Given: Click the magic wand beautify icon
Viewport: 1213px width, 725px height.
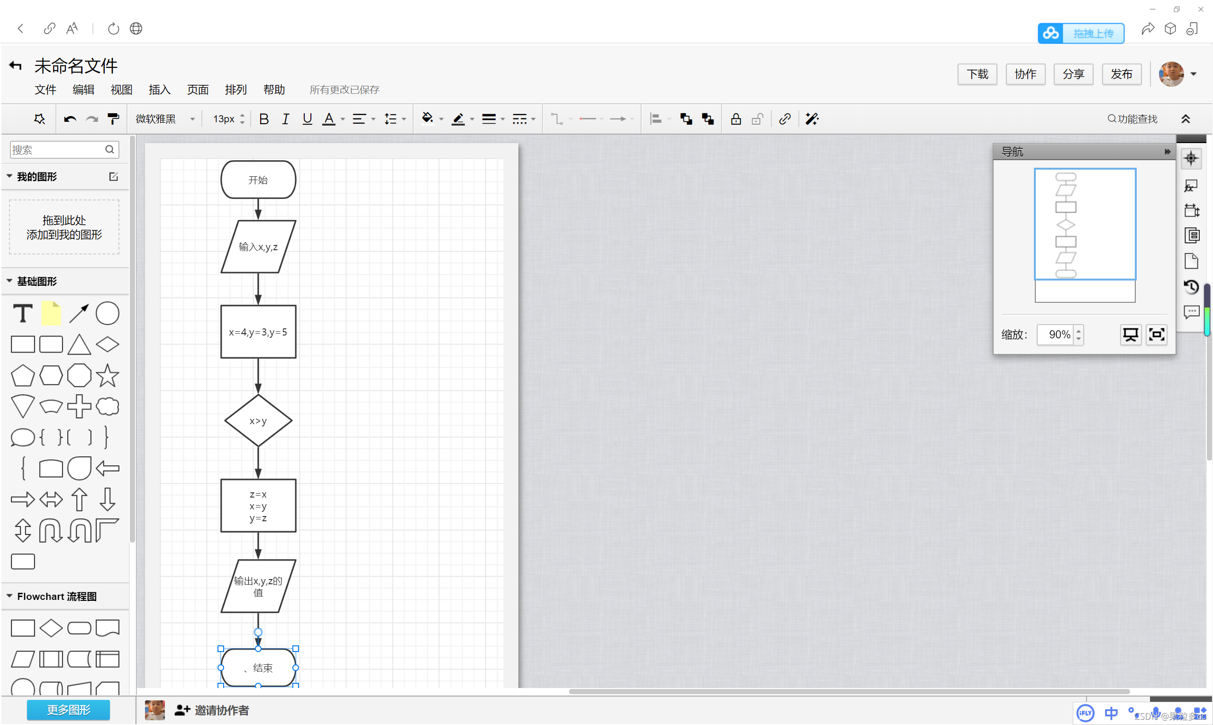Looking at the screenshot, I should click(x=812, y=119).
